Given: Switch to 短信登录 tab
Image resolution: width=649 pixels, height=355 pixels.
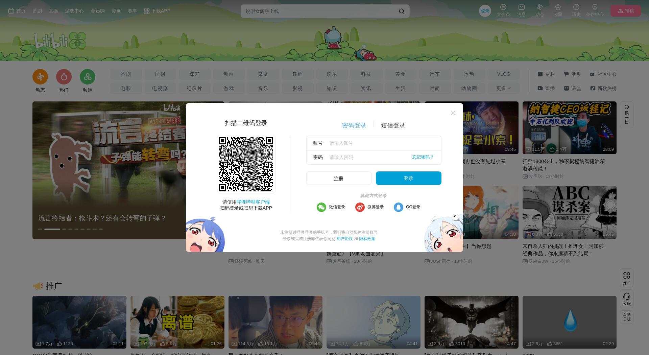Looking at the screenshot, I should [x=393, y=125].
